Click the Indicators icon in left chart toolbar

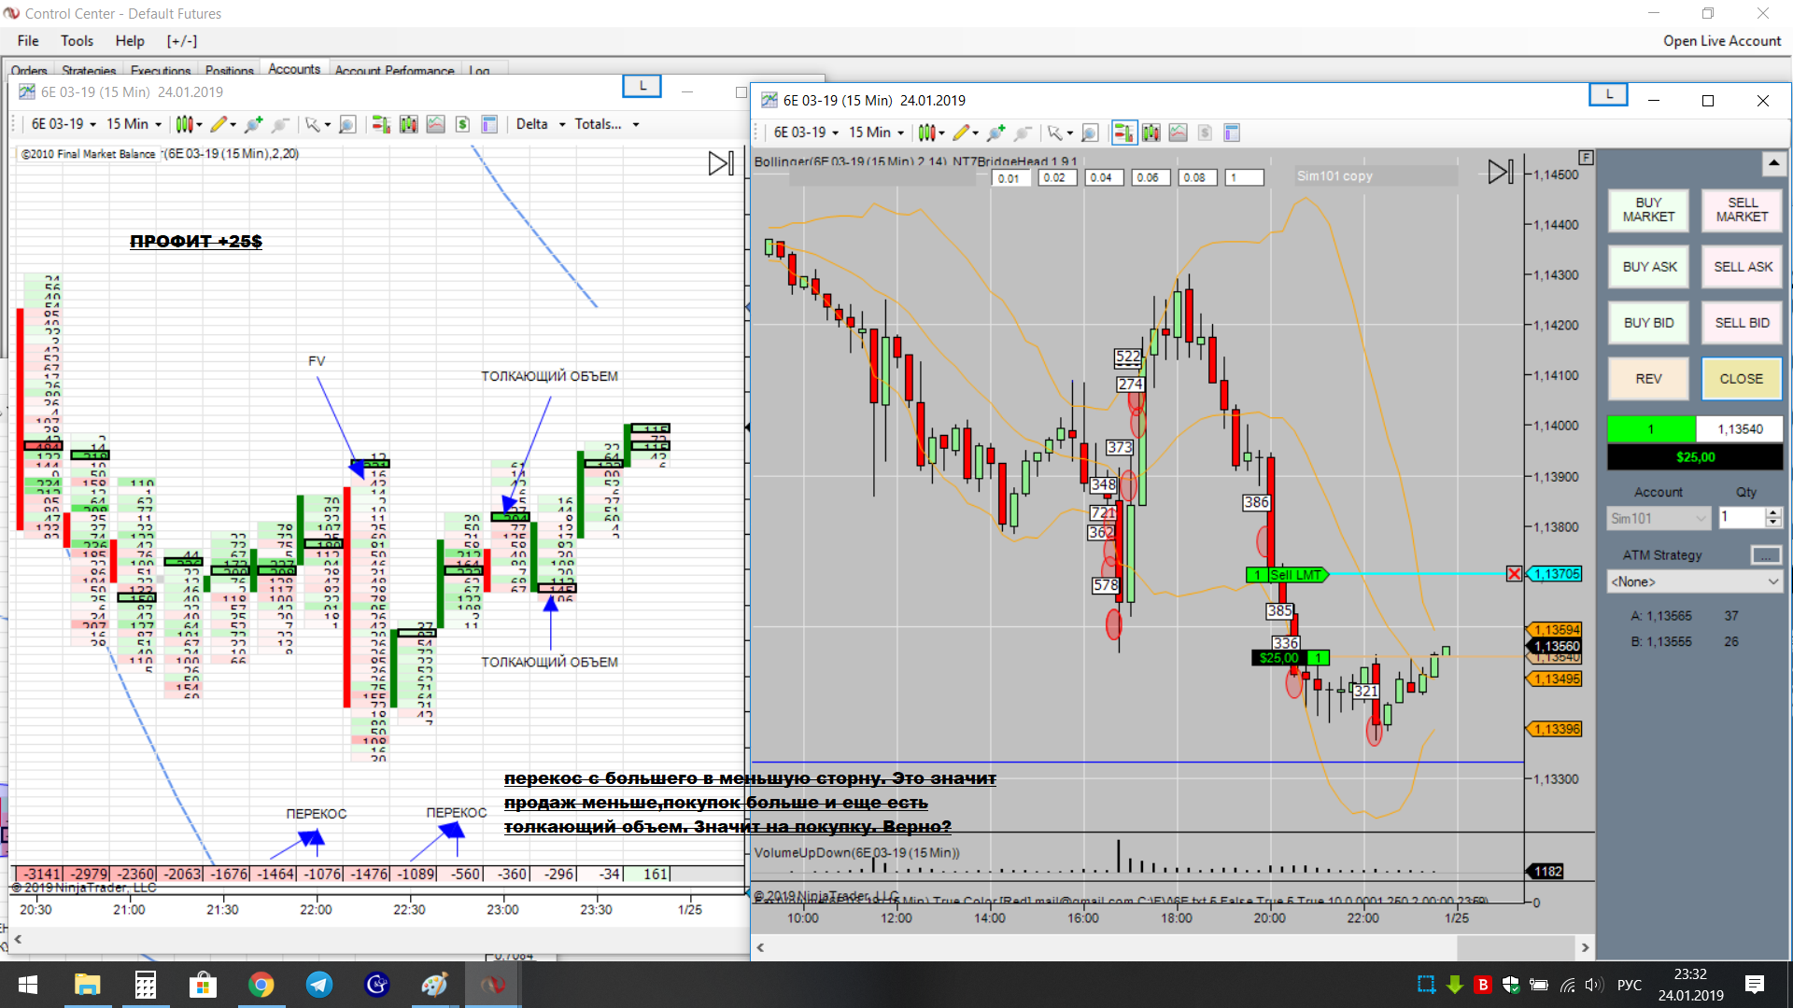click(435, 124)
